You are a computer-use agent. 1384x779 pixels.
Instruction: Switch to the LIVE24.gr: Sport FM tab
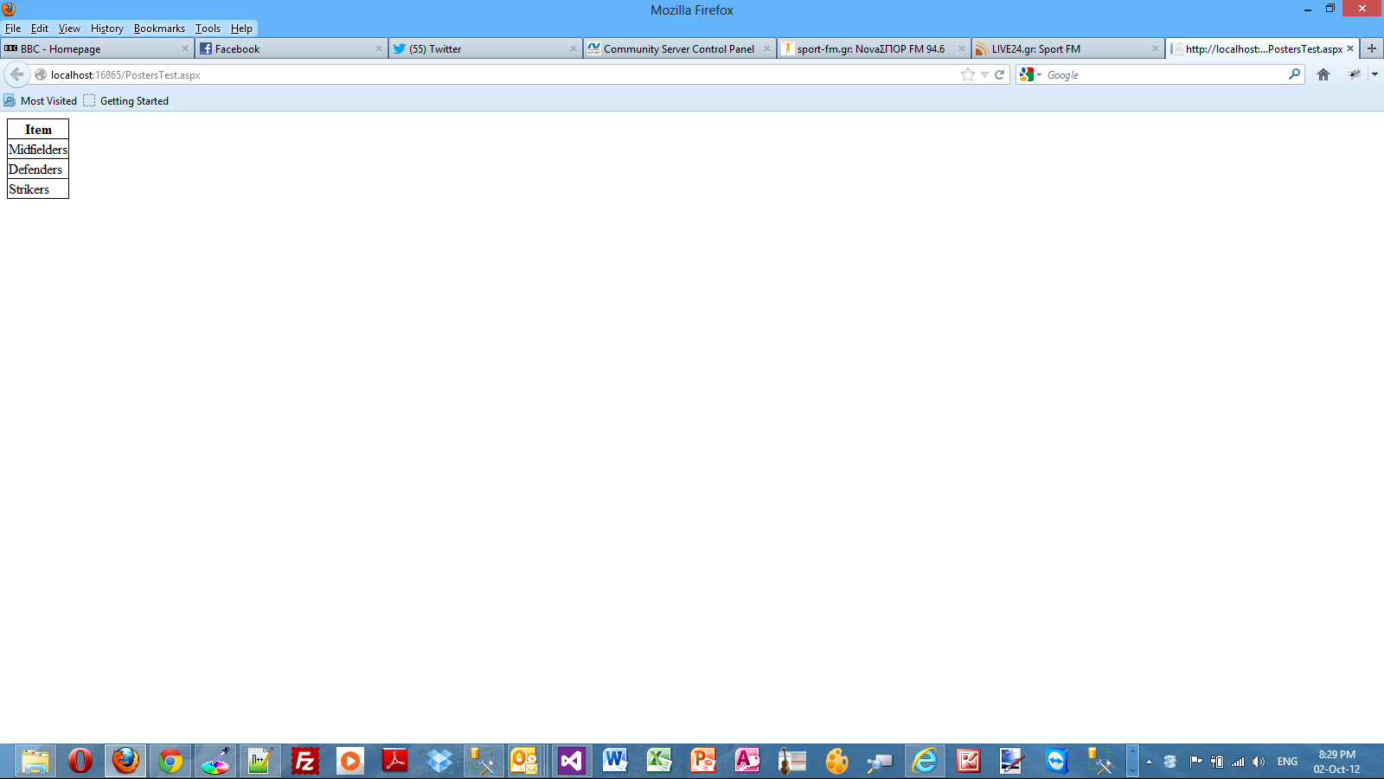(x=1067, y=48)
